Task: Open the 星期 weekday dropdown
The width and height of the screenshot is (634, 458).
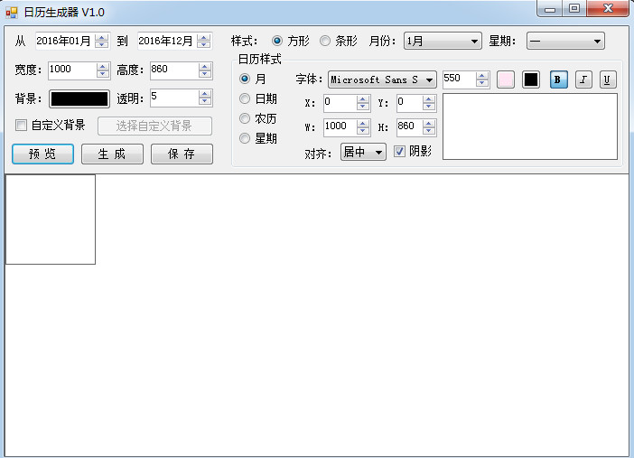Action: pos(565,41)
